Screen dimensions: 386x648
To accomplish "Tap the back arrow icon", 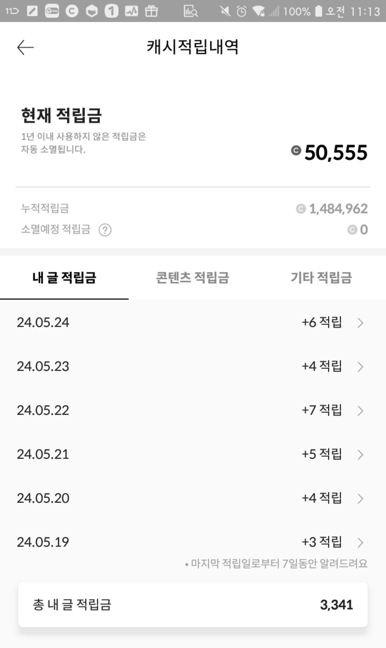I will 26,47.
